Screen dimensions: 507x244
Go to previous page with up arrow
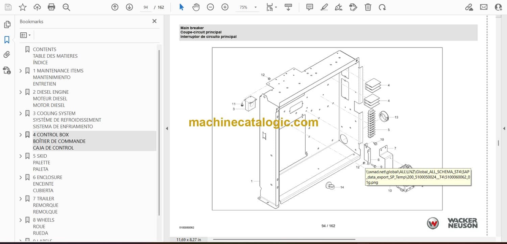pyautogui.click(x=115, y=7)
